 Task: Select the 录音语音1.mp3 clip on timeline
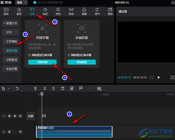pyautogui.click(x=74, y=132)
